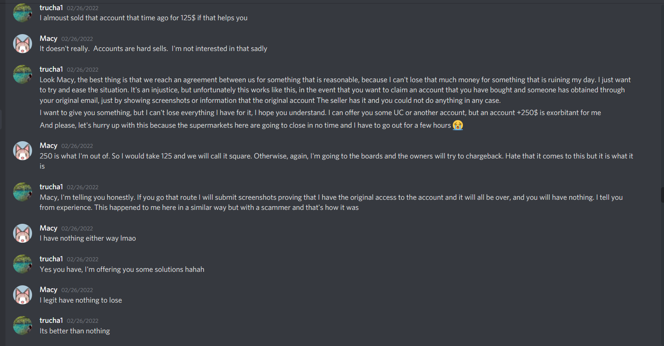Click the chat scrollbar thumb on the right edge
Image resolution: width=664 pixels, height=346 pixels.
point(662,195)
